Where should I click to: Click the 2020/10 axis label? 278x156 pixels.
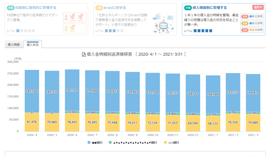click(153, 135)
